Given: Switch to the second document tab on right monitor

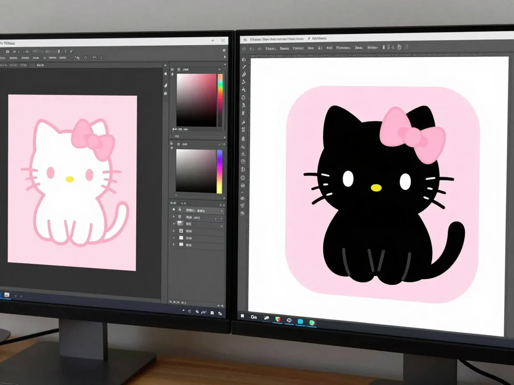Looking at the screenshot, I should [319, 39].
